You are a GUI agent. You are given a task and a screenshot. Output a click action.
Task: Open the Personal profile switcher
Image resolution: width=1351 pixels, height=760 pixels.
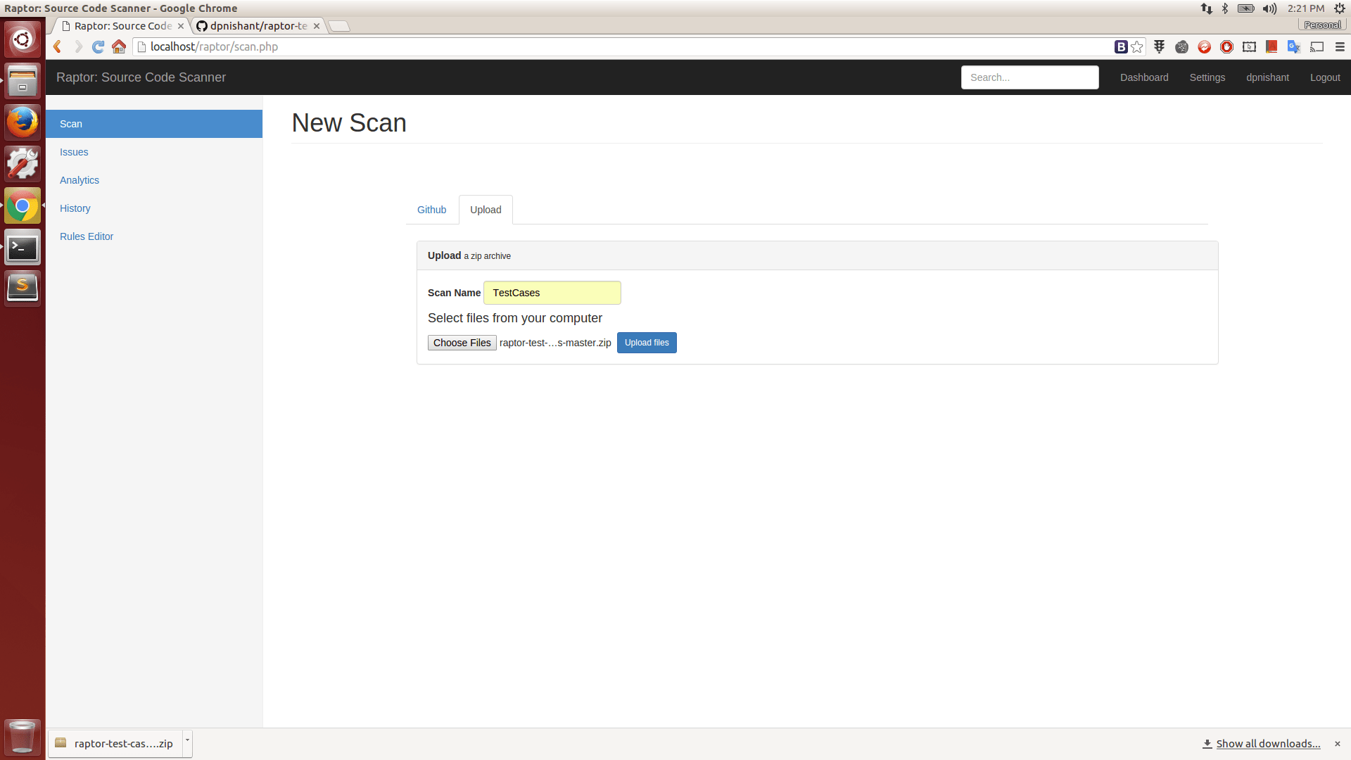pyautogui.click(x=1321, y=25)
